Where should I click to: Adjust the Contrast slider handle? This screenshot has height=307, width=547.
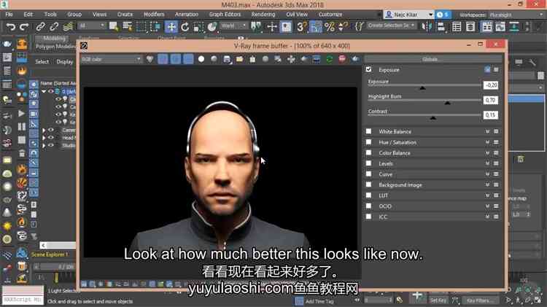pyautogui.click(x=433, y=118)
